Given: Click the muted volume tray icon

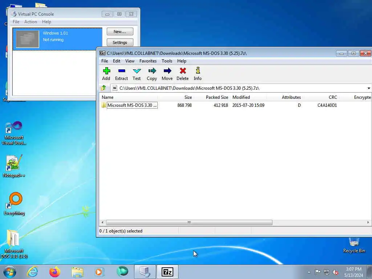Looking at the screenshot, I should 335,272.
